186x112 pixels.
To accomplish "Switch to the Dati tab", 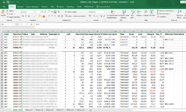I will 52,7.
